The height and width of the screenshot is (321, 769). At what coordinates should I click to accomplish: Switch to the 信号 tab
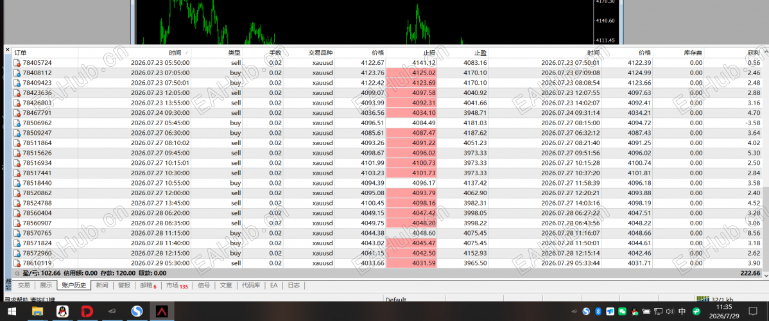[203, 285]
